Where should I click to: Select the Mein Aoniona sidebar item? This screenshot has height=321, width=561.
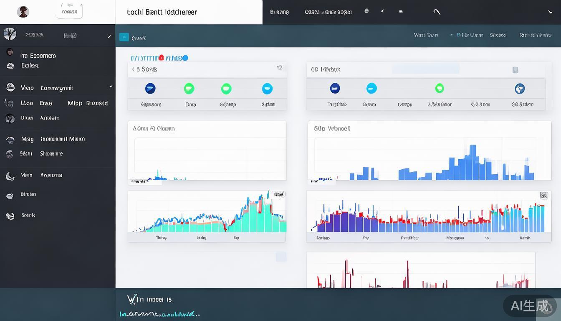(41, 176)
